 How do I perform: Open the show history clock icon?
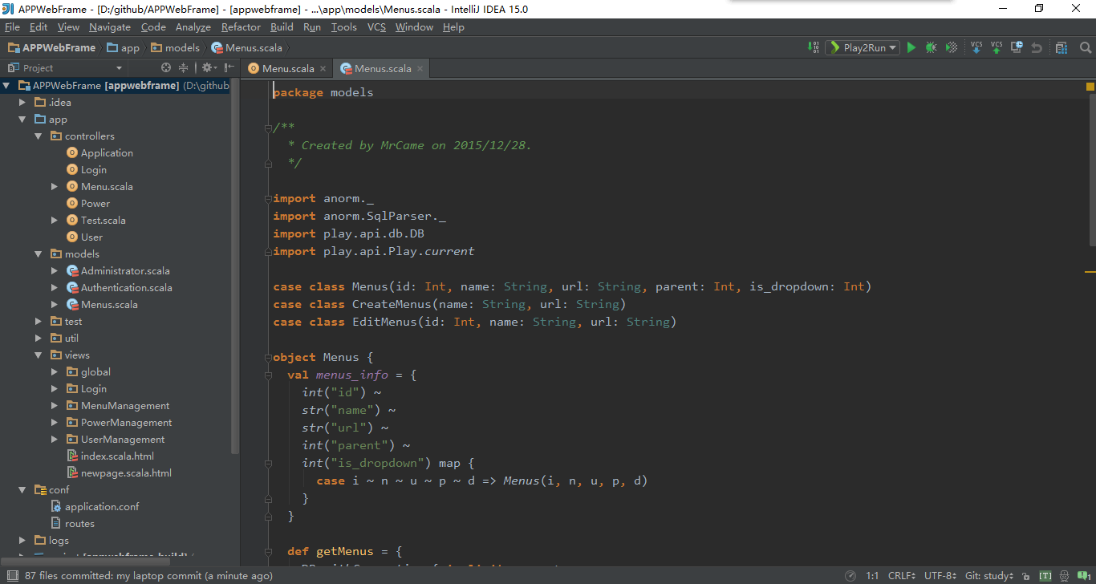[x=1017, y=48]
